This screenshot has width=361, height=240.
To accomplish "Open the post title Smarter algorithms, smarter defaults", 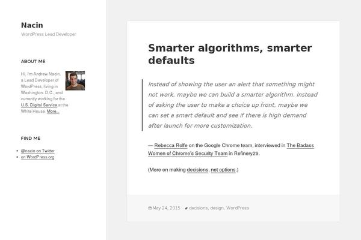I will 230,54.
